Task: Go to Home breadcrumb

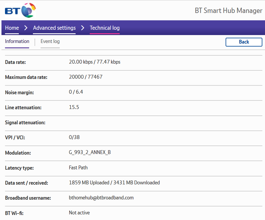Action: [x=12, y=28]
